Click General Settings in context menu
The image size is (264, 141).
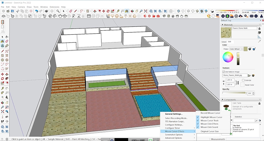(x=174, y=114)
